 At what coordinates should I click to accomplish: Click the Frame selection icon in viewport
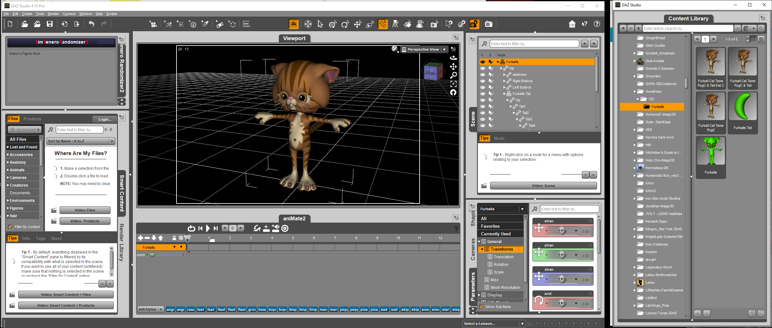coord(453,84)
